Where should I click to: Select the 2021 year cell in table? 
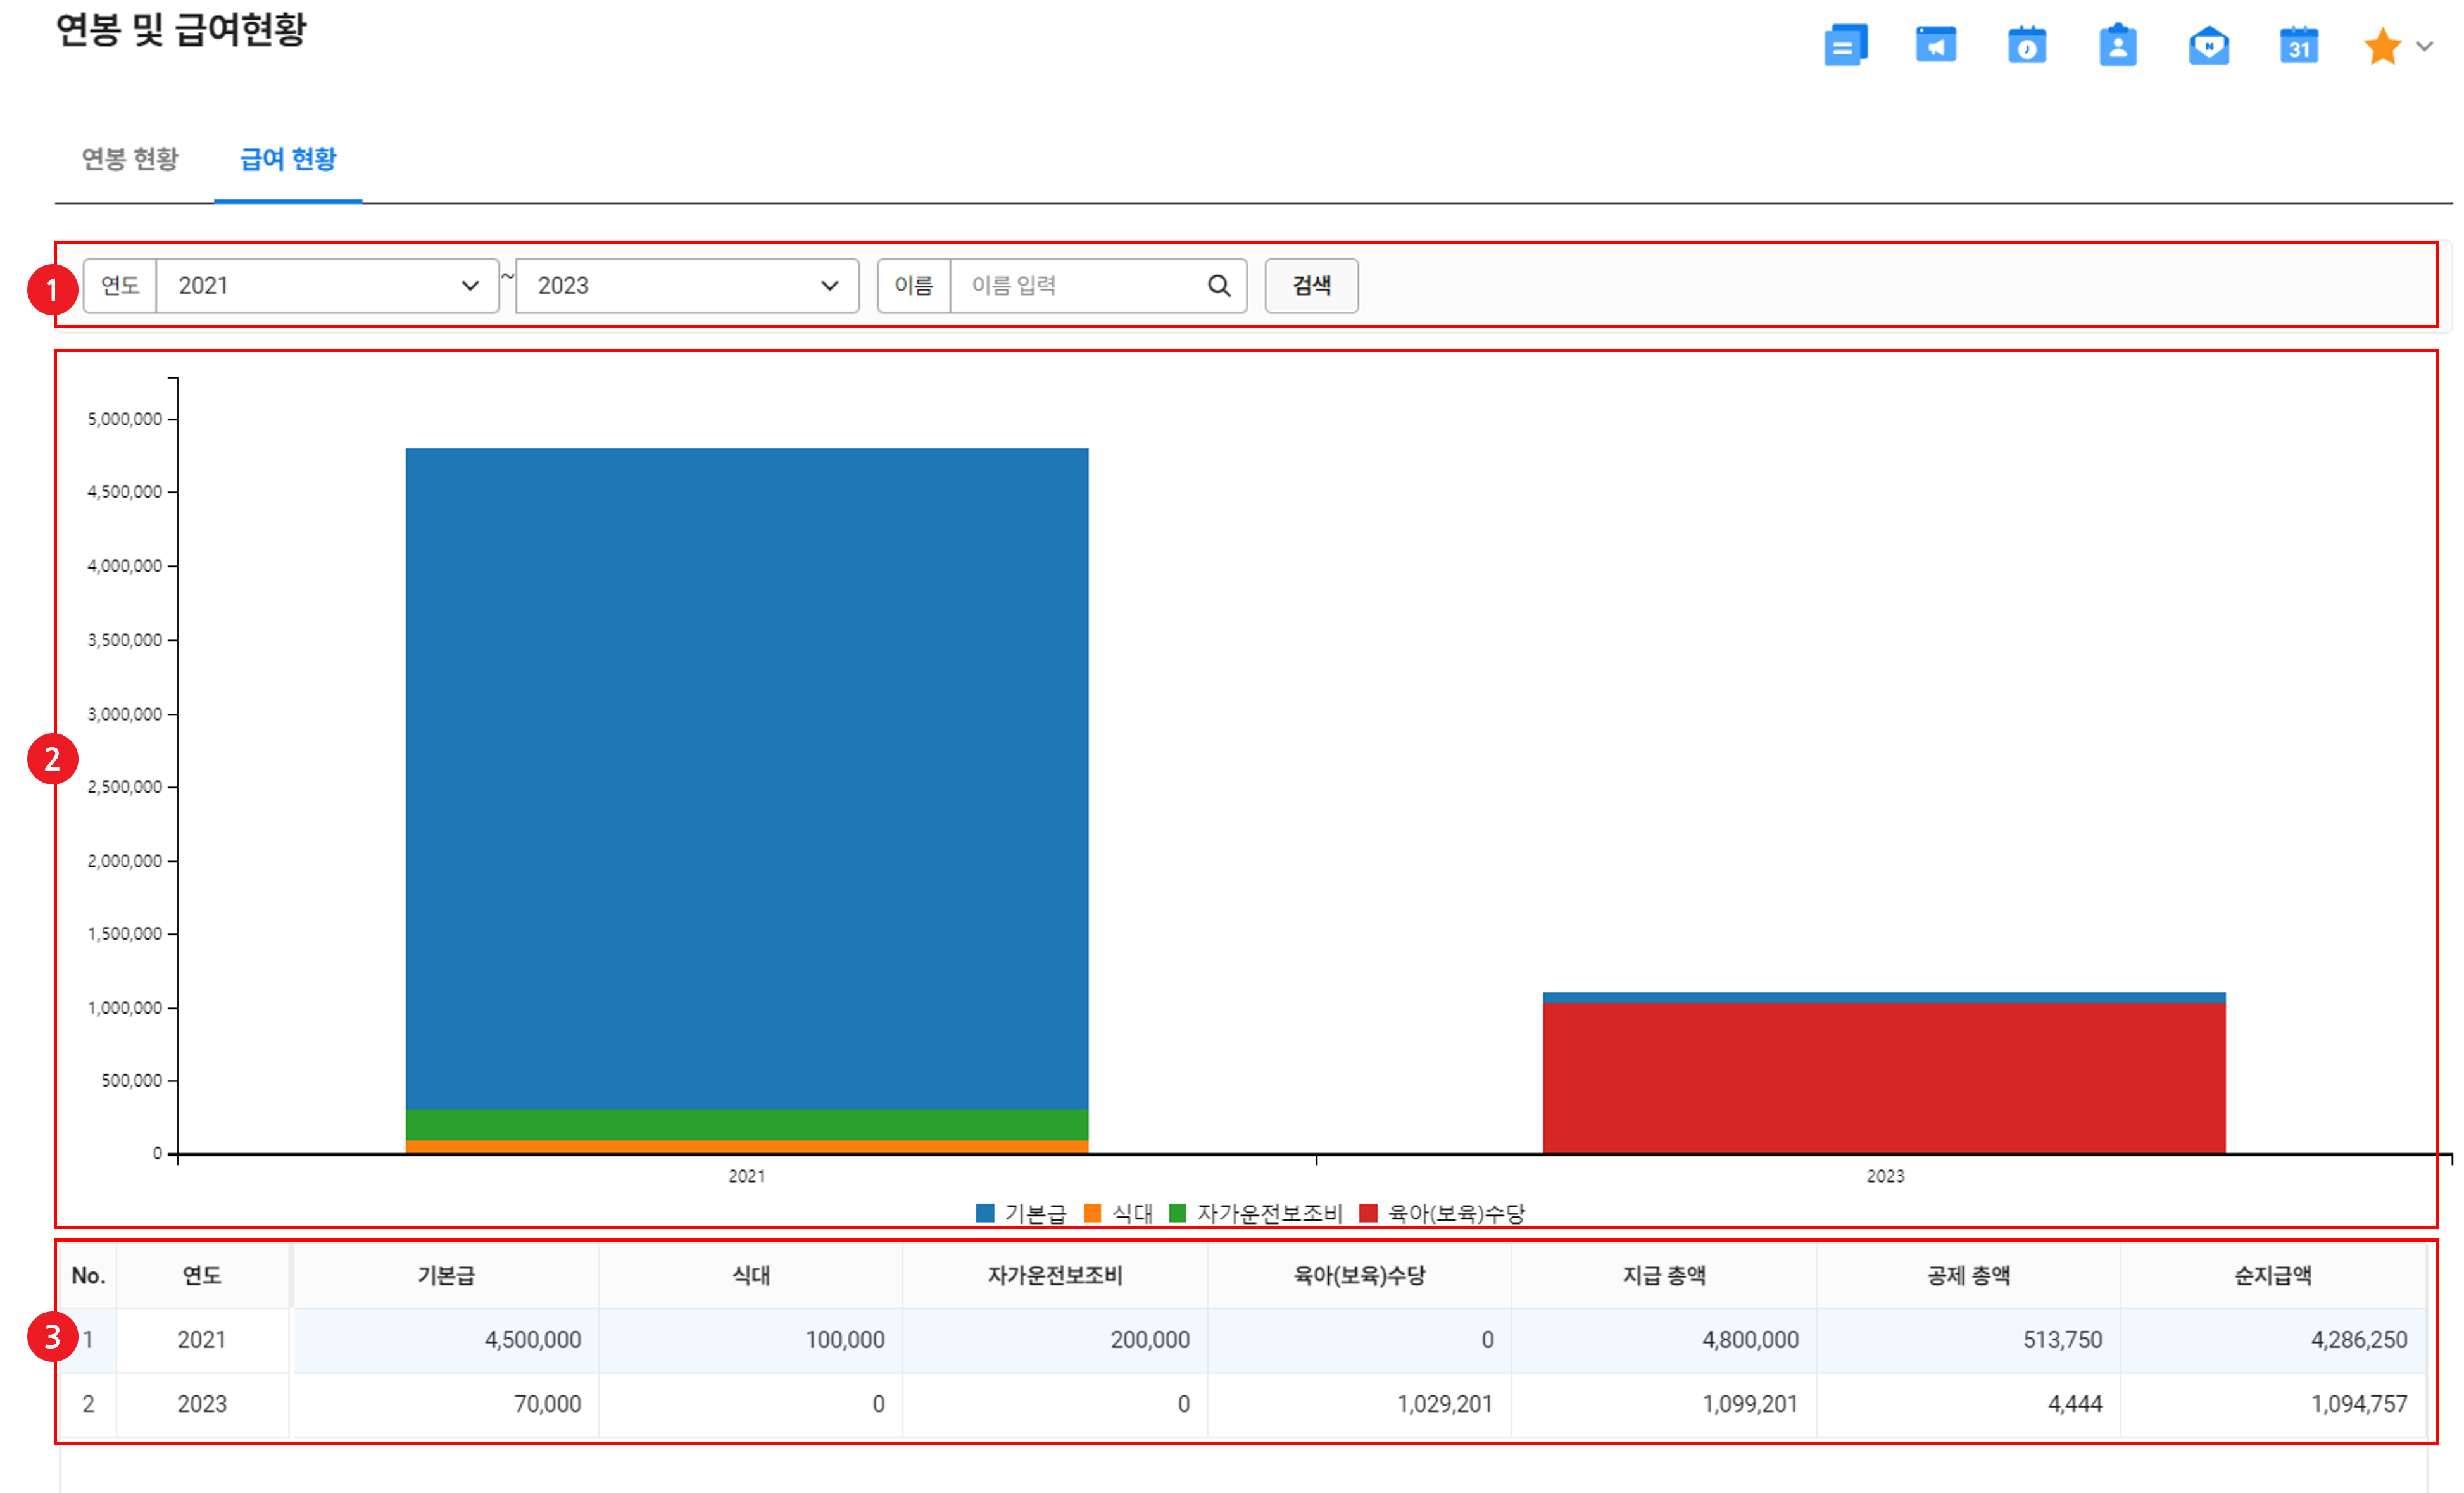202,1340
